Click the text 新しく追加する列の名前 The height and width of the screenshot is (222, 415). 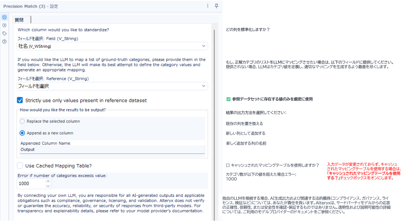coord(246,143)
